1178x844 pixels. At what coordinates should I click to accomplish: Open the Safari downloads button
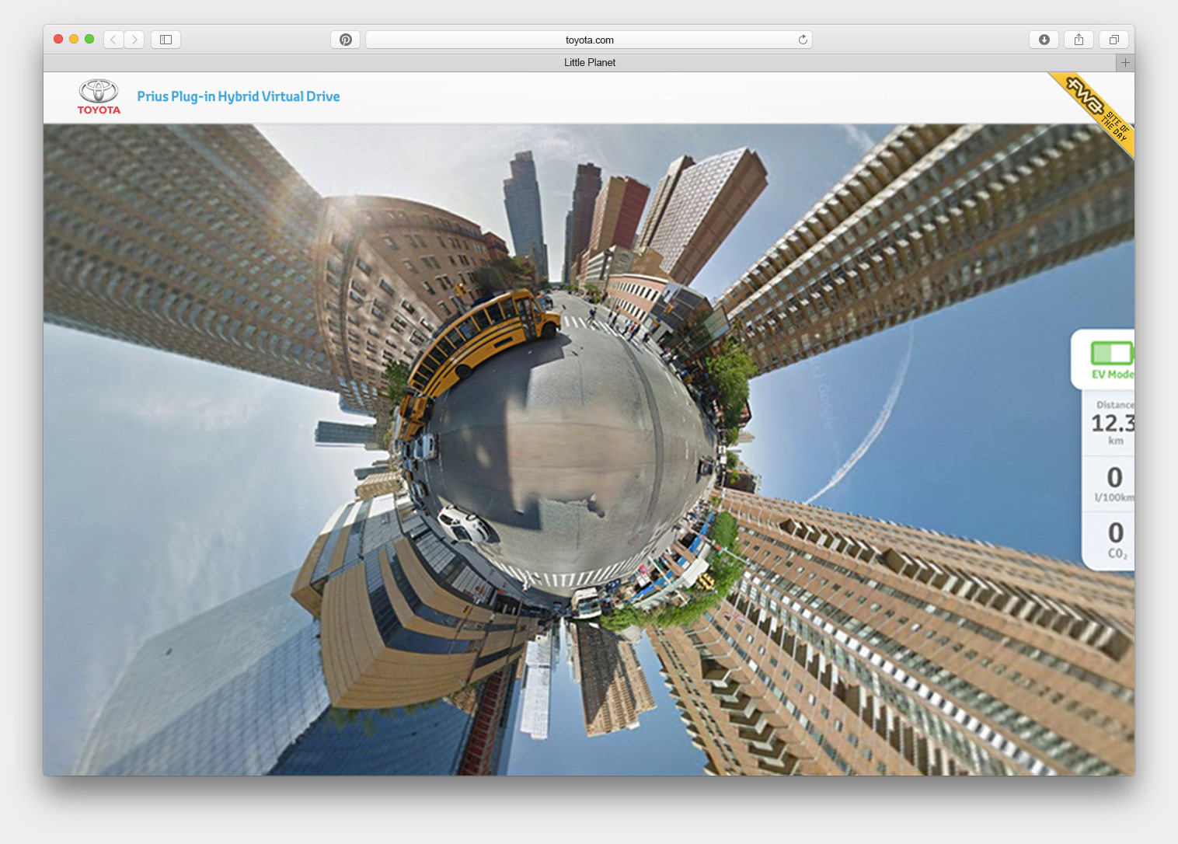tap(1044, 40)
